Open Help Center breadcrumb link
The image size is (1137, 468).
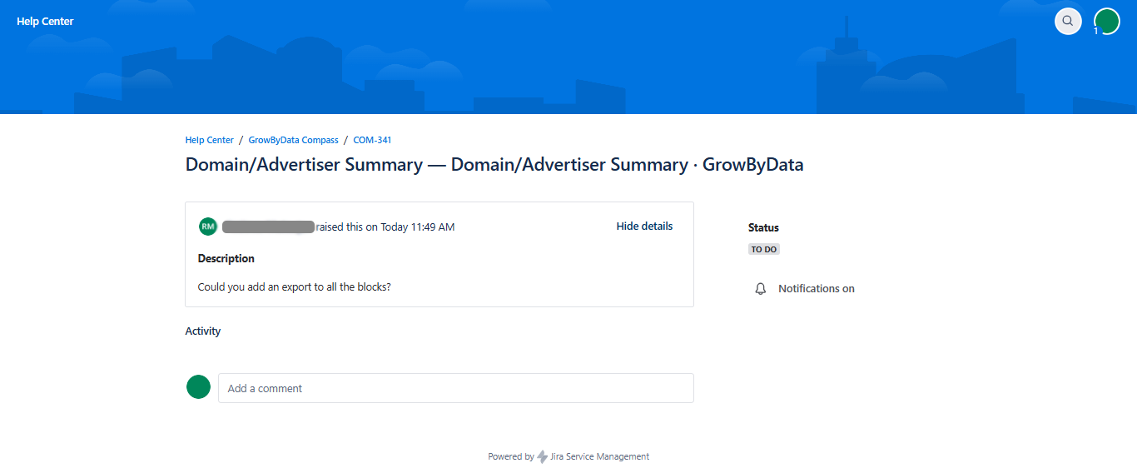[210, 140]
